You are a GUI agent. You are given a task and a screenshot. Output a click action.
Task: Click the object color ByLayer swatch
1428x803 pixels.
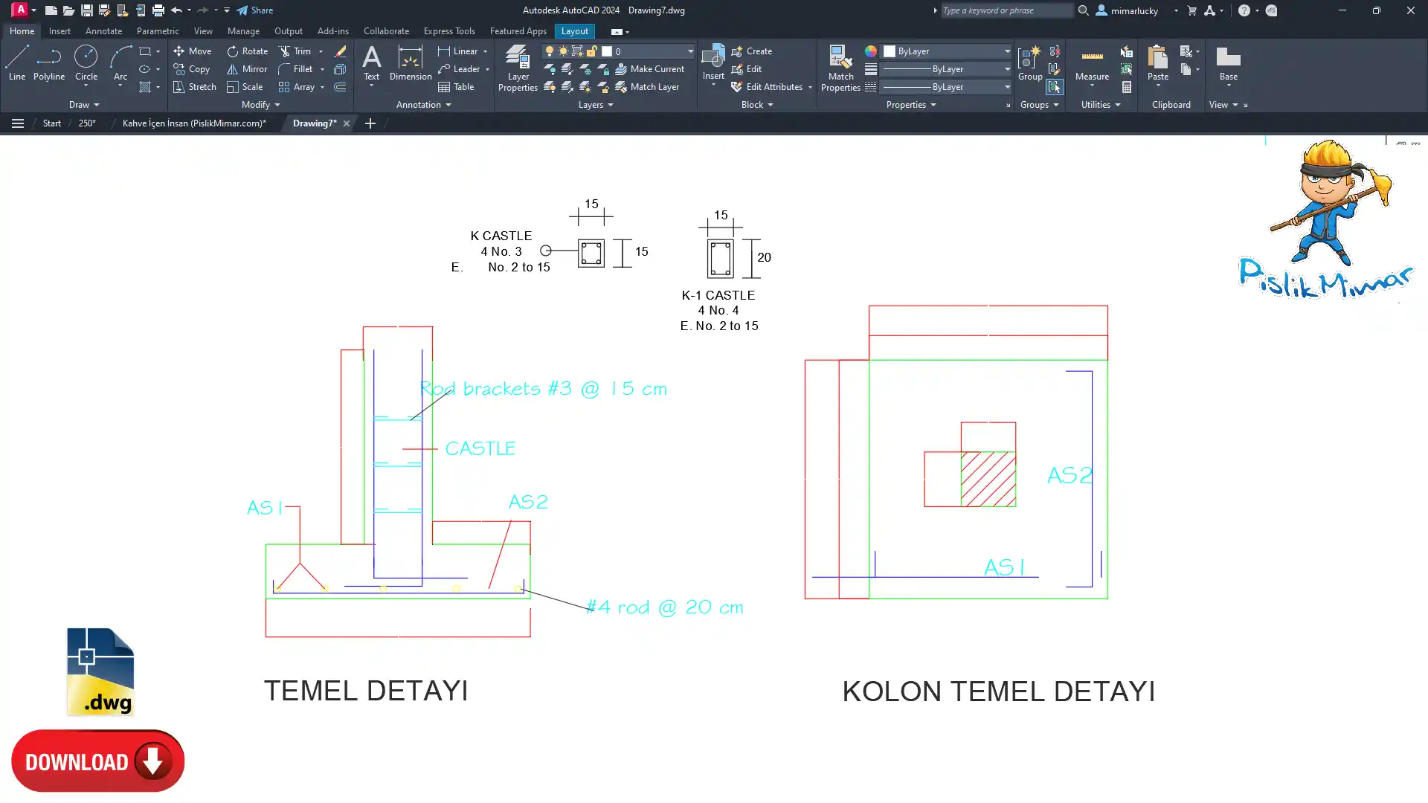coord(890,51)
